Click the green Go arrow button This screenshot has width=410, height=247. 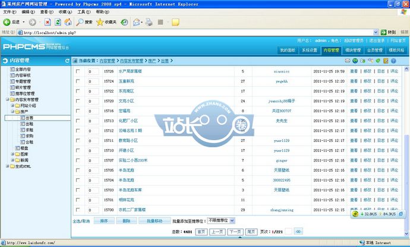click(x=384, y=32)
